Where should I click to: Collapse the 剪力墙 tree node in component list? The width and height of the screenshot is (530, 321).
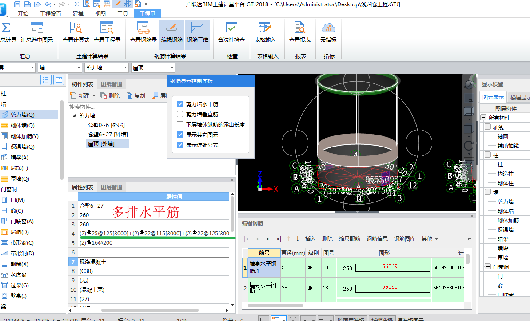[x=74, y=115]
